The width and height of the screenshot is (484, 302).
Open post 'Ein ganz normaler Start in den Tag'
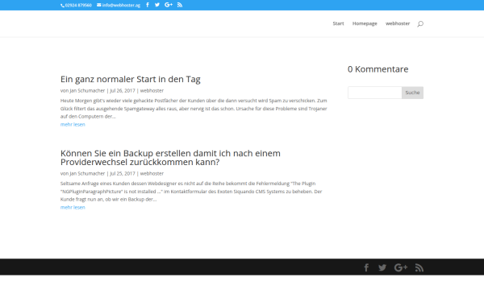[x=130, y=79]
